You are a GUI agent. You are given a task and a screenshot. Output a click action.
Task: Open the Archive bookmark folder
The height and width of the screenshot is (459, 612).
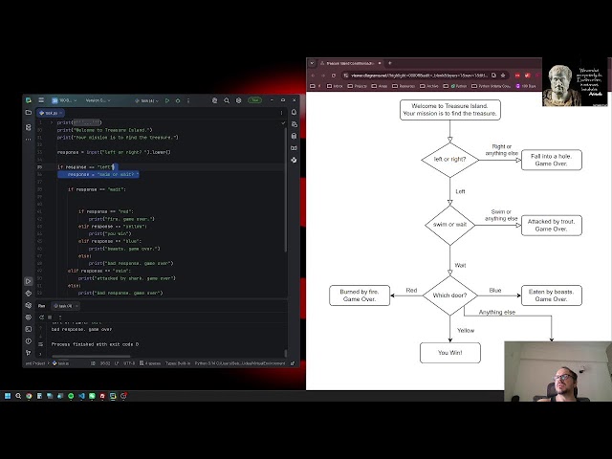point(429,86)
